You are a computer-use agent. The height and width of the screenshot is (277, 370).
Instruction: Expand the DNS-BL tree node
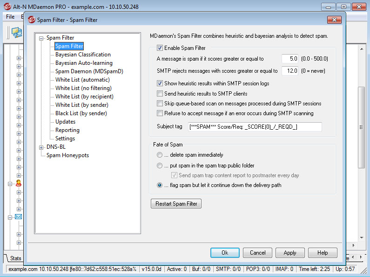coord(41,147)
